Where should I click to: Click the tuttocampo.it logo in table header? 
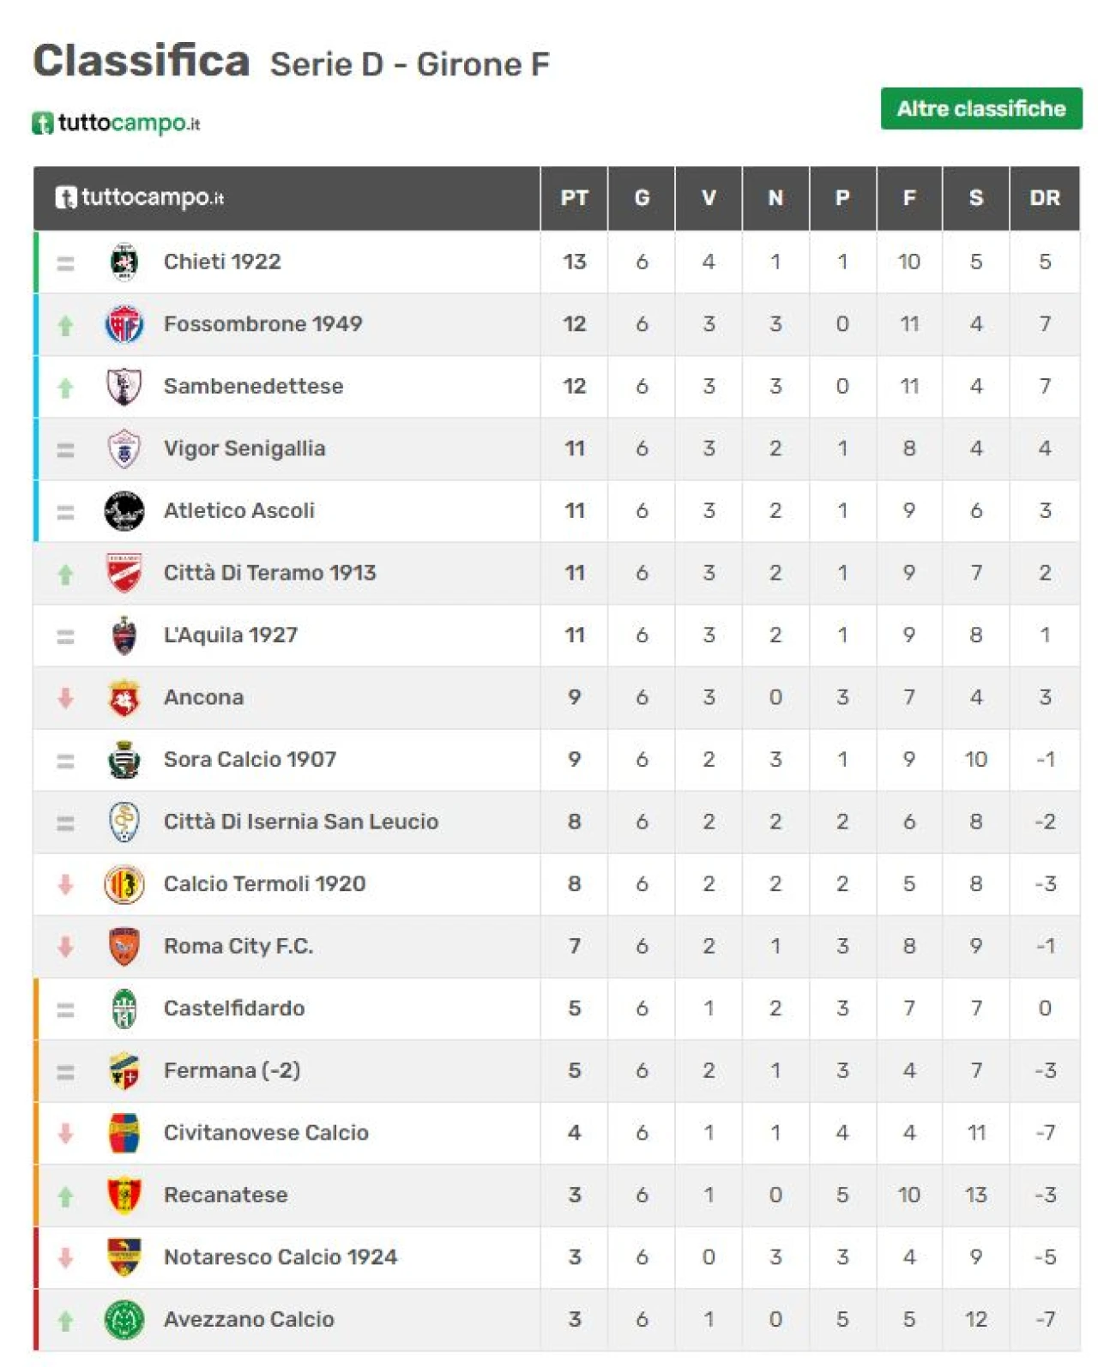coord(140,197)
